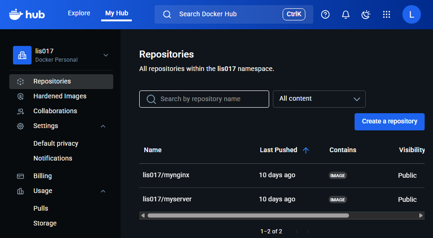Click the Docker Personal plan label
Image resolution: width=433 pixels, height=238 pixels.
pos(56,60)
